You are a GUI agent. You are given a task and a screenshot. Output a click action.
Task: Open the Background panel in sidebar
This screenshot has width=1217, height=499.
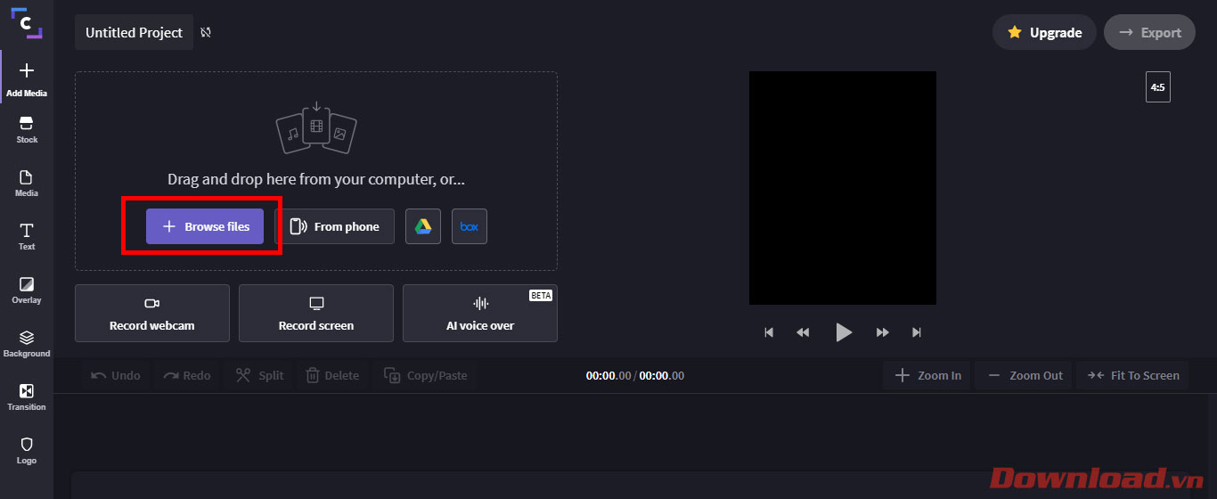(x=27, y=343)
